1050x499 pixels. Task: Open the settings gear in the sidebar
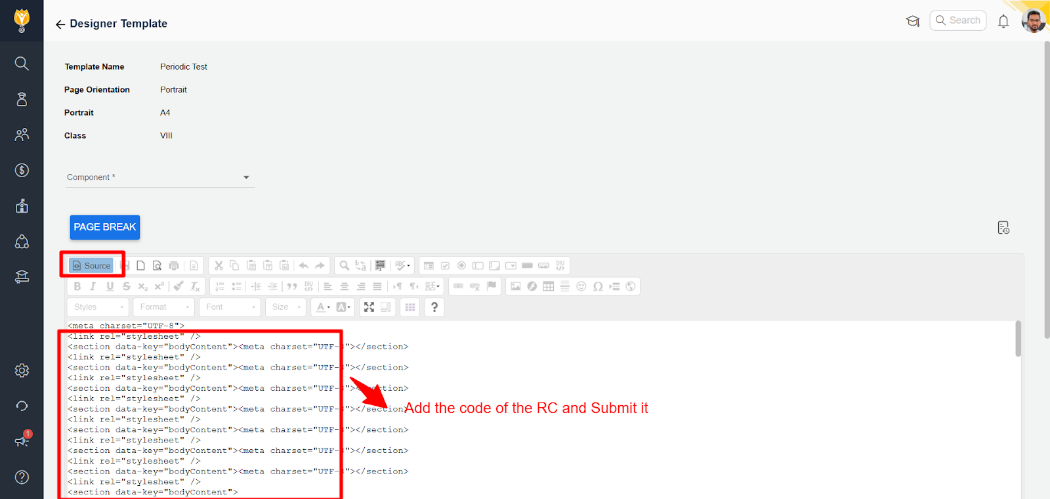pos(22,370)
